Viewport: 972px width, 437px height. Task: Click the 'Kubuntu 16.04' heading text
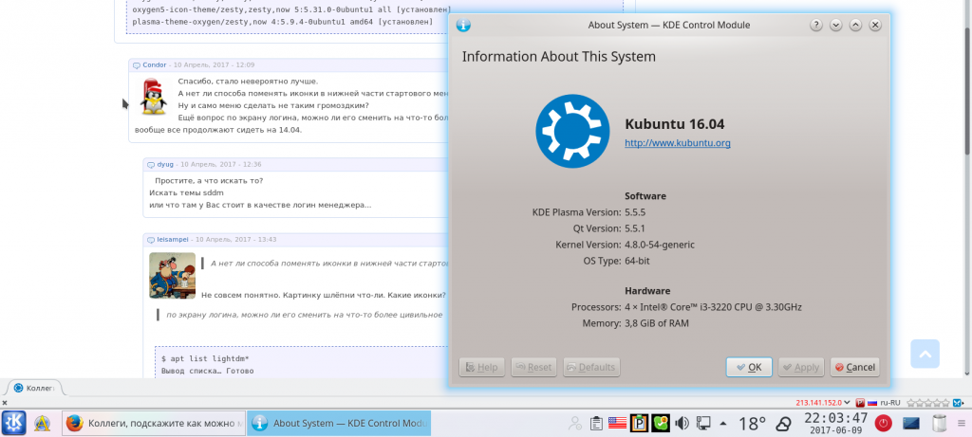click(675, 124)
